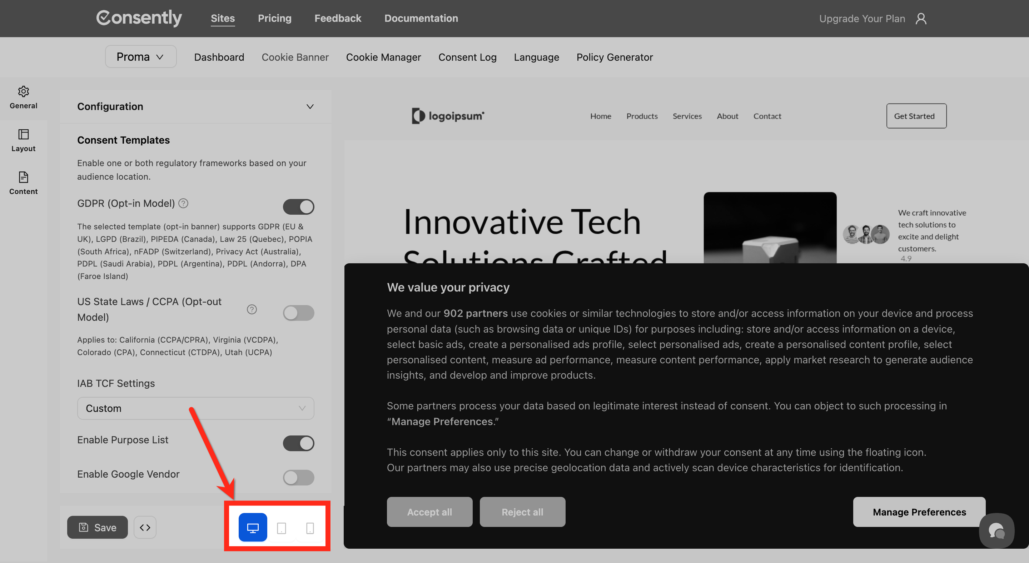
Task: Open the Consent Log tab
Action: [467, 57]
